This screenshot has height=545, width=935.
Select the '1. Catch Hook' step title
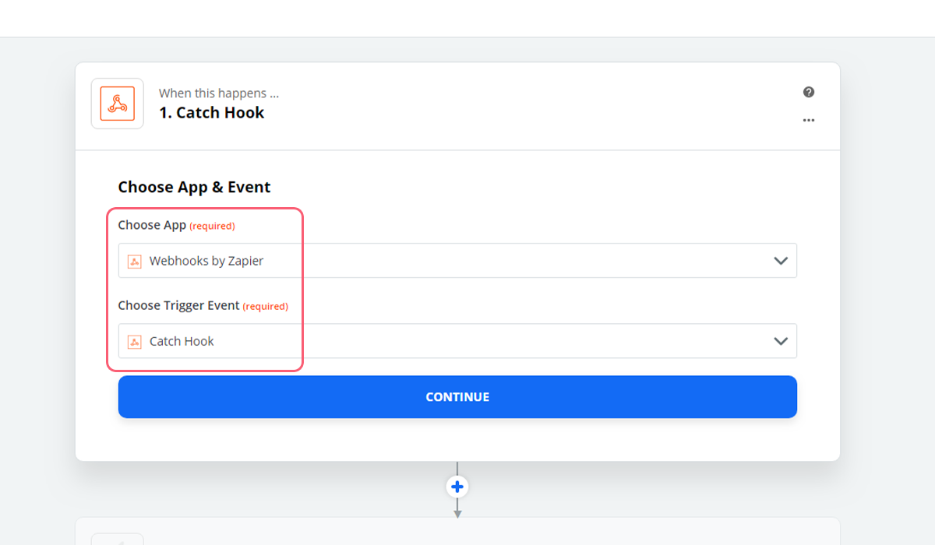212,113
